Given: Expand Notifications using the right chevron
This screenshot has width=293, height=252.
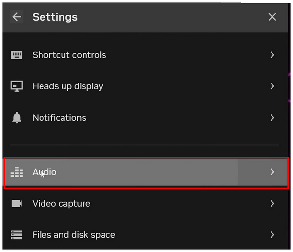Looking at the screenshot, I should pyautogui.click(x=272, y=118).
